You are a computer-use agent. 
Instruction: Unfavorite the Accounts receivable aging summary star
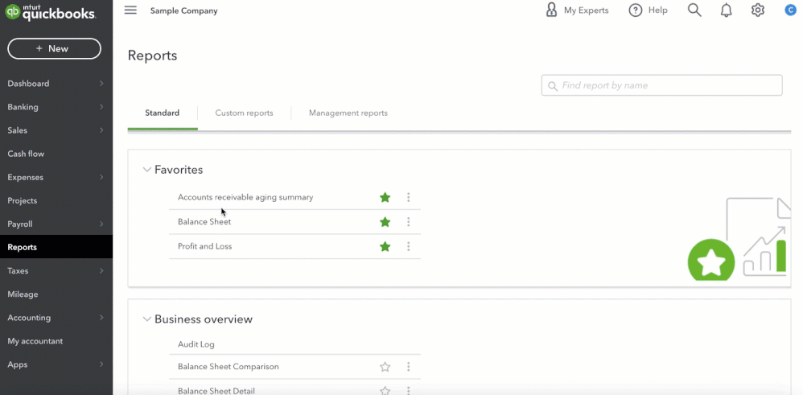pos(385,197)
